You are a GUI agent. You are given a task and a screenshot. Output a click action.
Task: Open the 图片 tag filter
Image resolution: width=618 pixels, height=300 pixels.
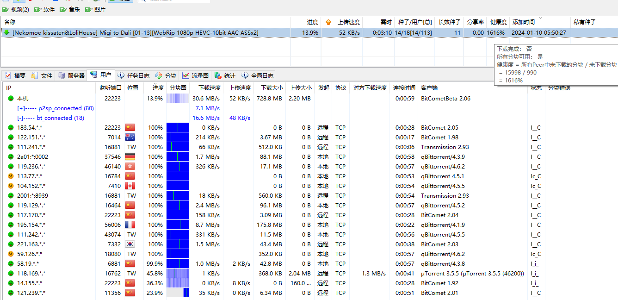pyautogui.click(x=95, y=9)
